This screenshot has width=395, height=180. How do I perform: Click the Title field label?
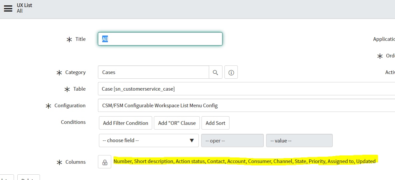81,39
